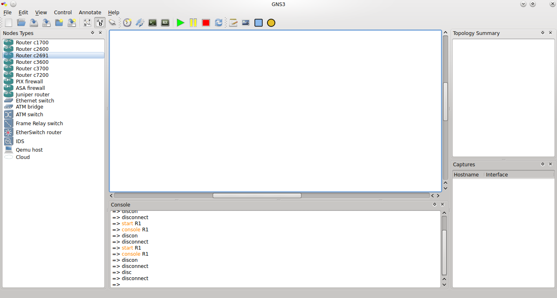Float the Topology Summary panel

coord(542,33)
